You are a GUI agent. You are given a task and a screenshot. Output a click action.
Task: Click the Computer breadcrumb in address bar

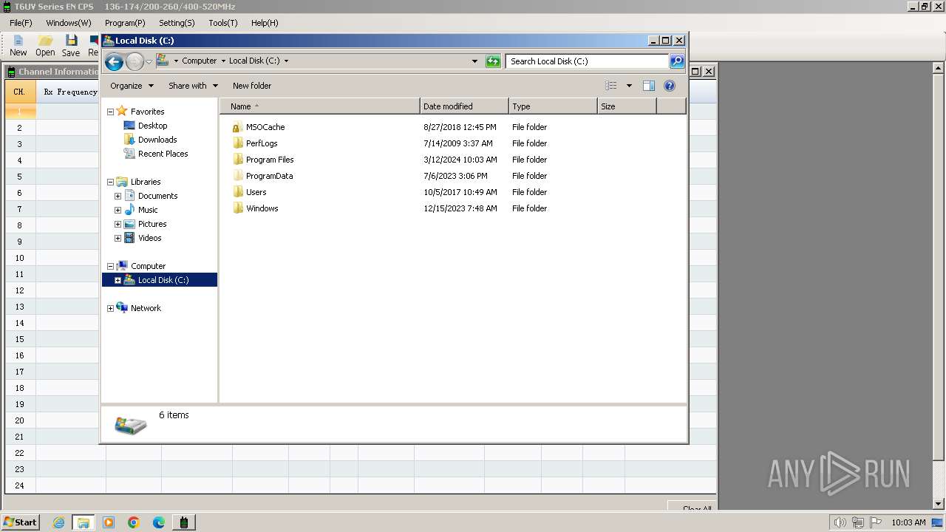click(x=200, y=61)
